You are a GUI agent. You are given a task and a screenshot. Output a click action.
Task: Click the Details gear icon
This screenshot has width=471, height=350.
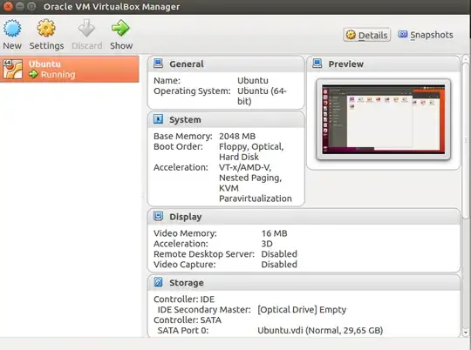(351, 35)
